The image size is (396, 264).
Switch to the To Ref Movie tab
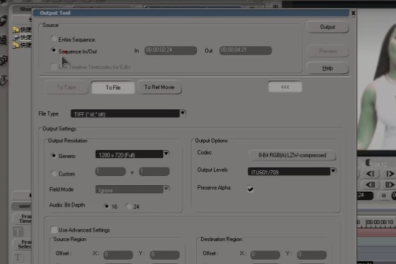159,87
